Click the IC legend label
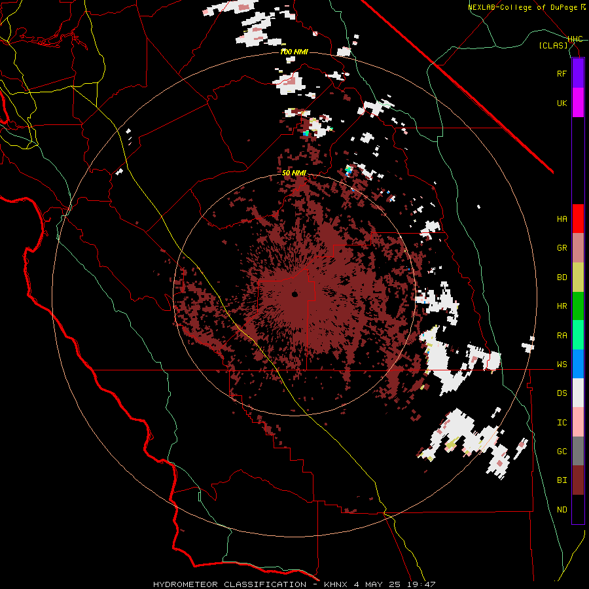589x589 pixels. click(562, 423)
